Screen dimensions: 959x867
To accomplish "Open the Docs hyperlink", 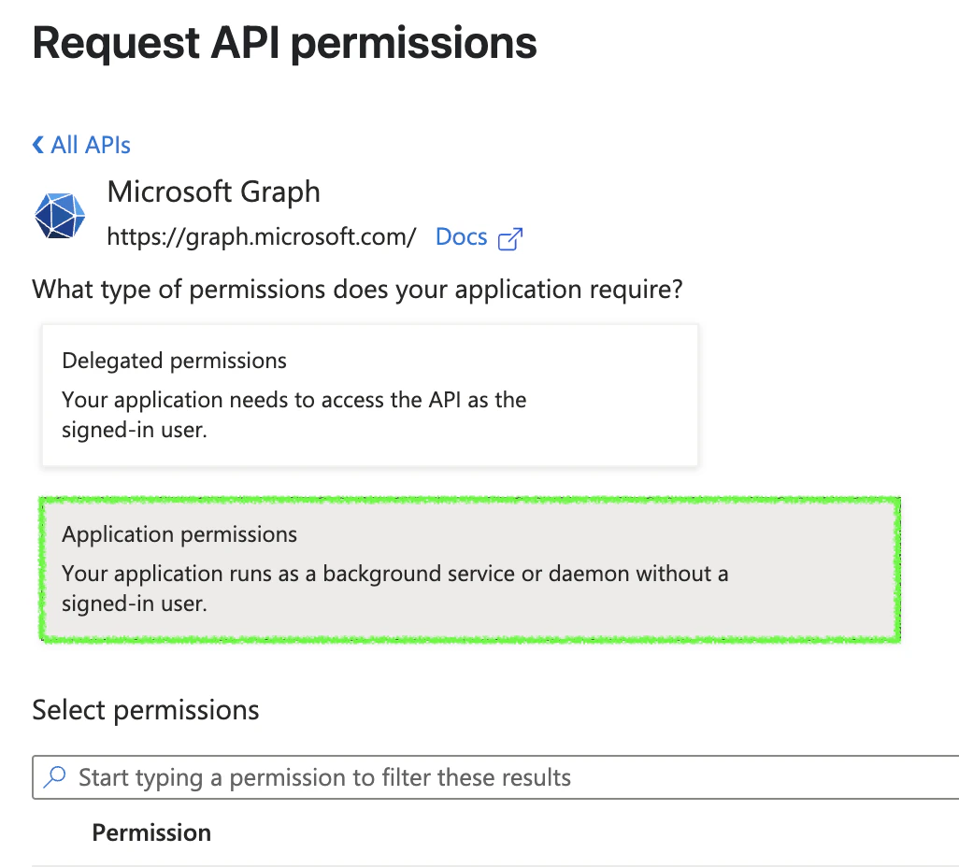I will point(461,236).
